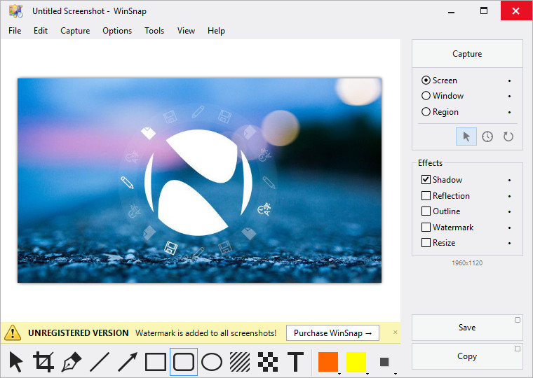Open the orange color swatch dropdown arrow

click(340, 373)
